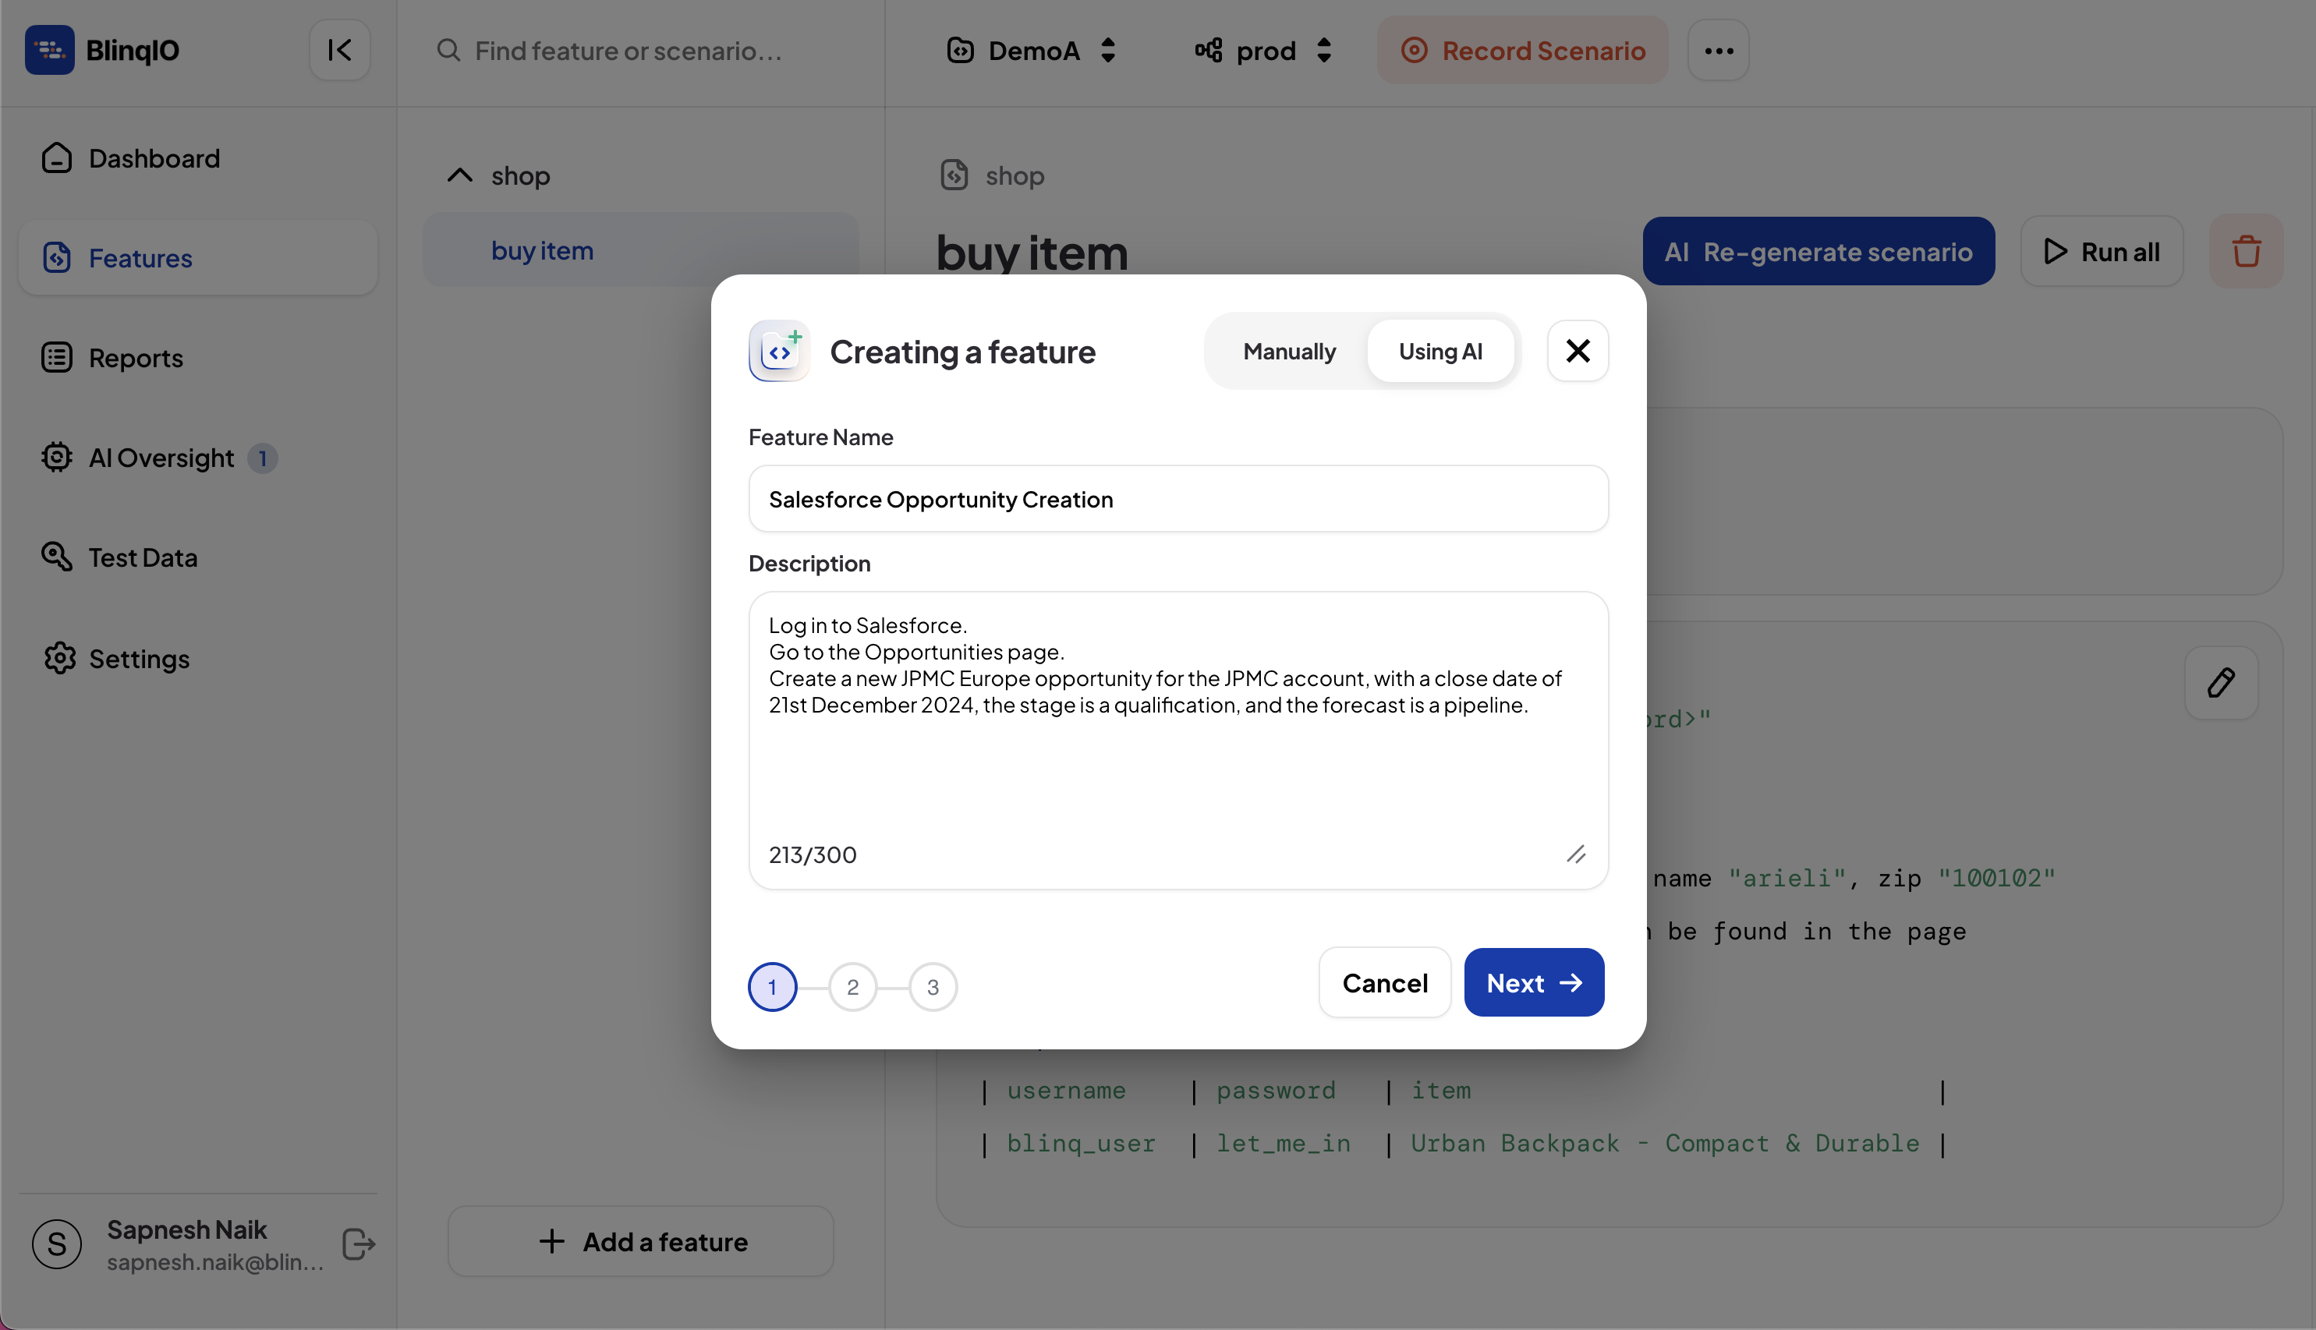The height and width of the screenshot is (1330, 2316).
Task: Click the Cancel button
Action: pyautogui.click(x=1385, y=983)
